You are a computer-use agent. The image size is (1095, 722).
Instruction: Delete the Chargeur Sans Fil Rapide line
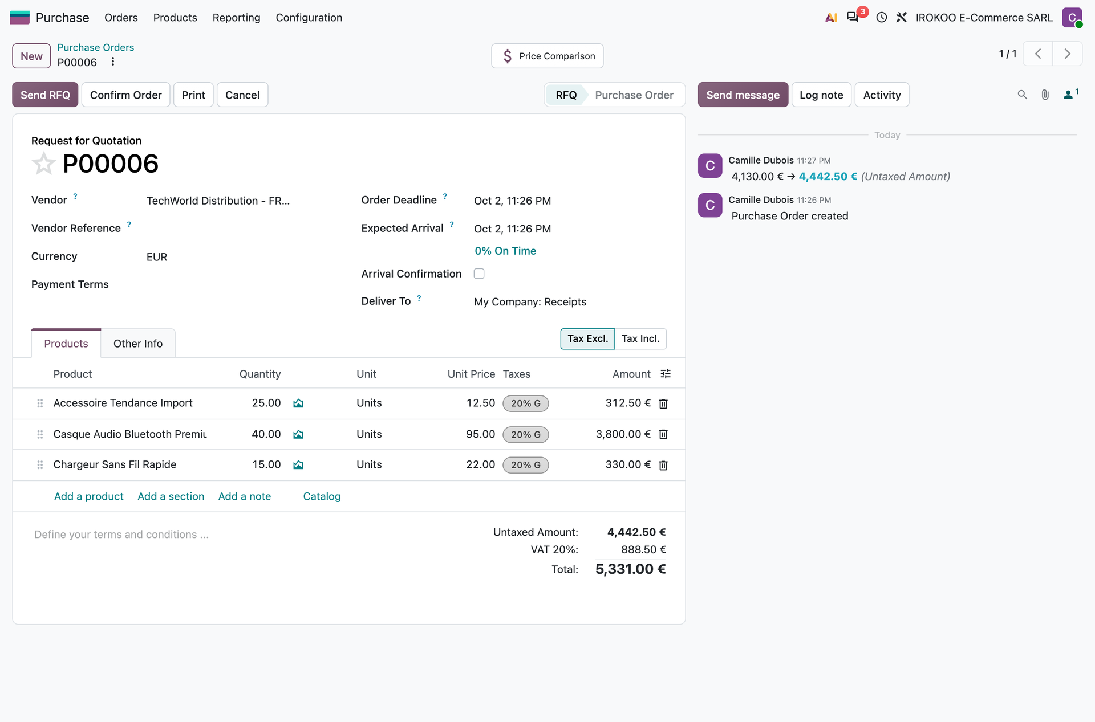(663, 466)
